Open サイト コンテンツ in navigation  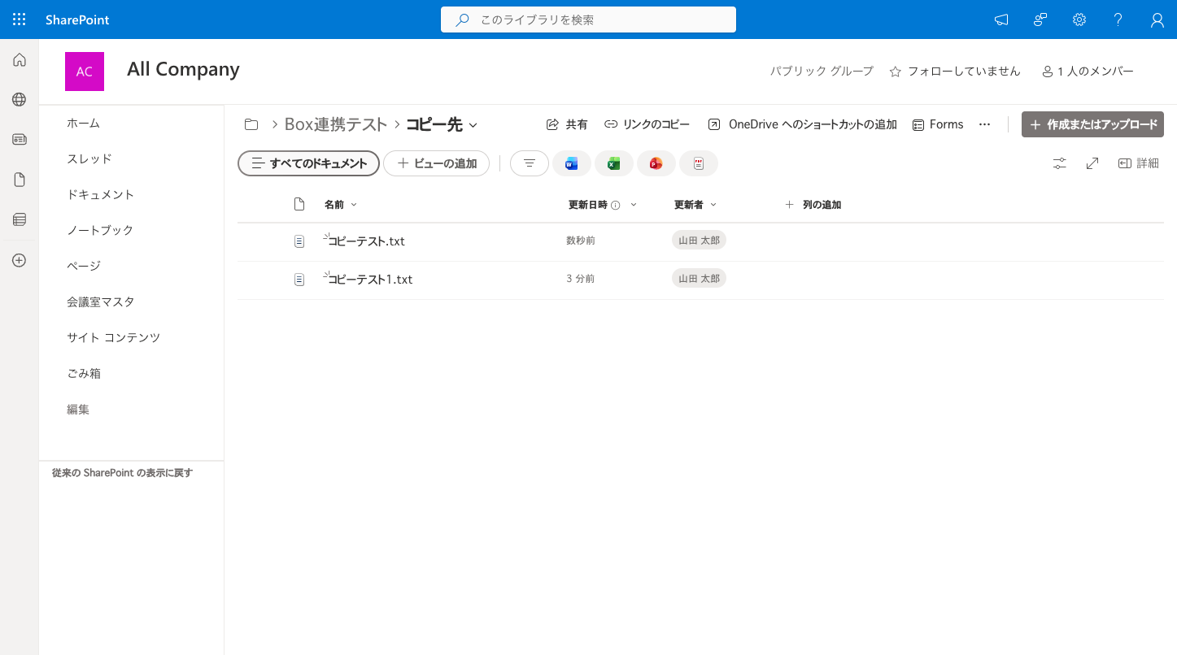pos(114,337)
